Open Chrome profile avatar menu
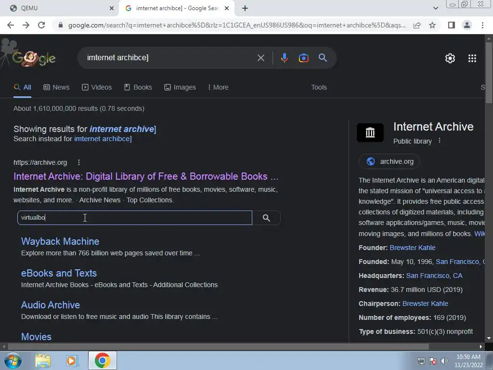This screenshot has height=370, width=493. [467, 25]
